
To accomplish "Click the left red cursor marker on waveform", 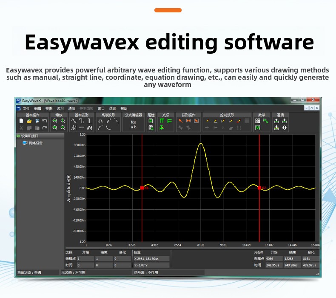I will click(x=142, y=188).
